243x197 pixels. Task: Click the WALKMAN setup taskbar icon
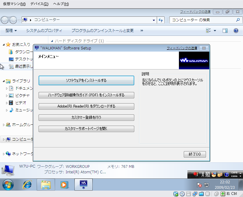[x=83, y=185]
